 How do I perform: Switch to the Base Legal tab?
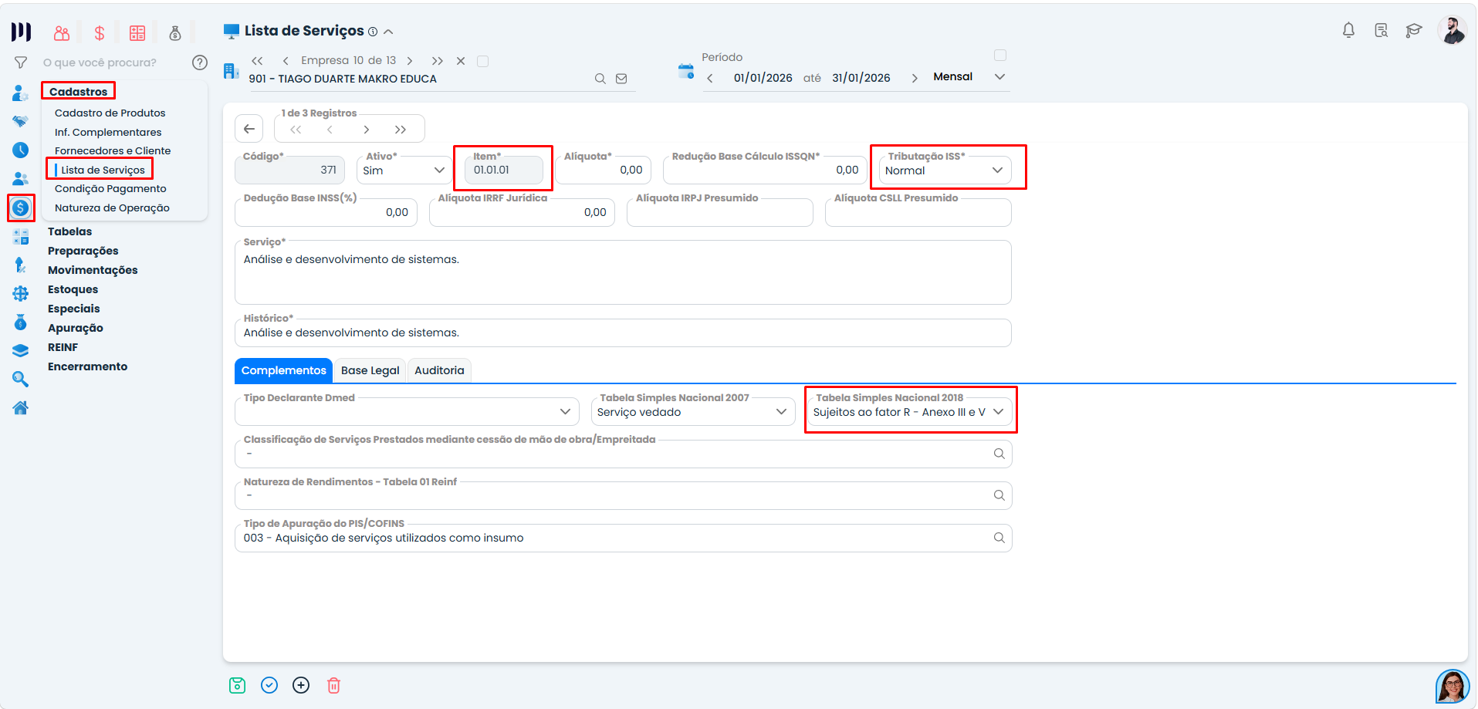click(370, 370)
